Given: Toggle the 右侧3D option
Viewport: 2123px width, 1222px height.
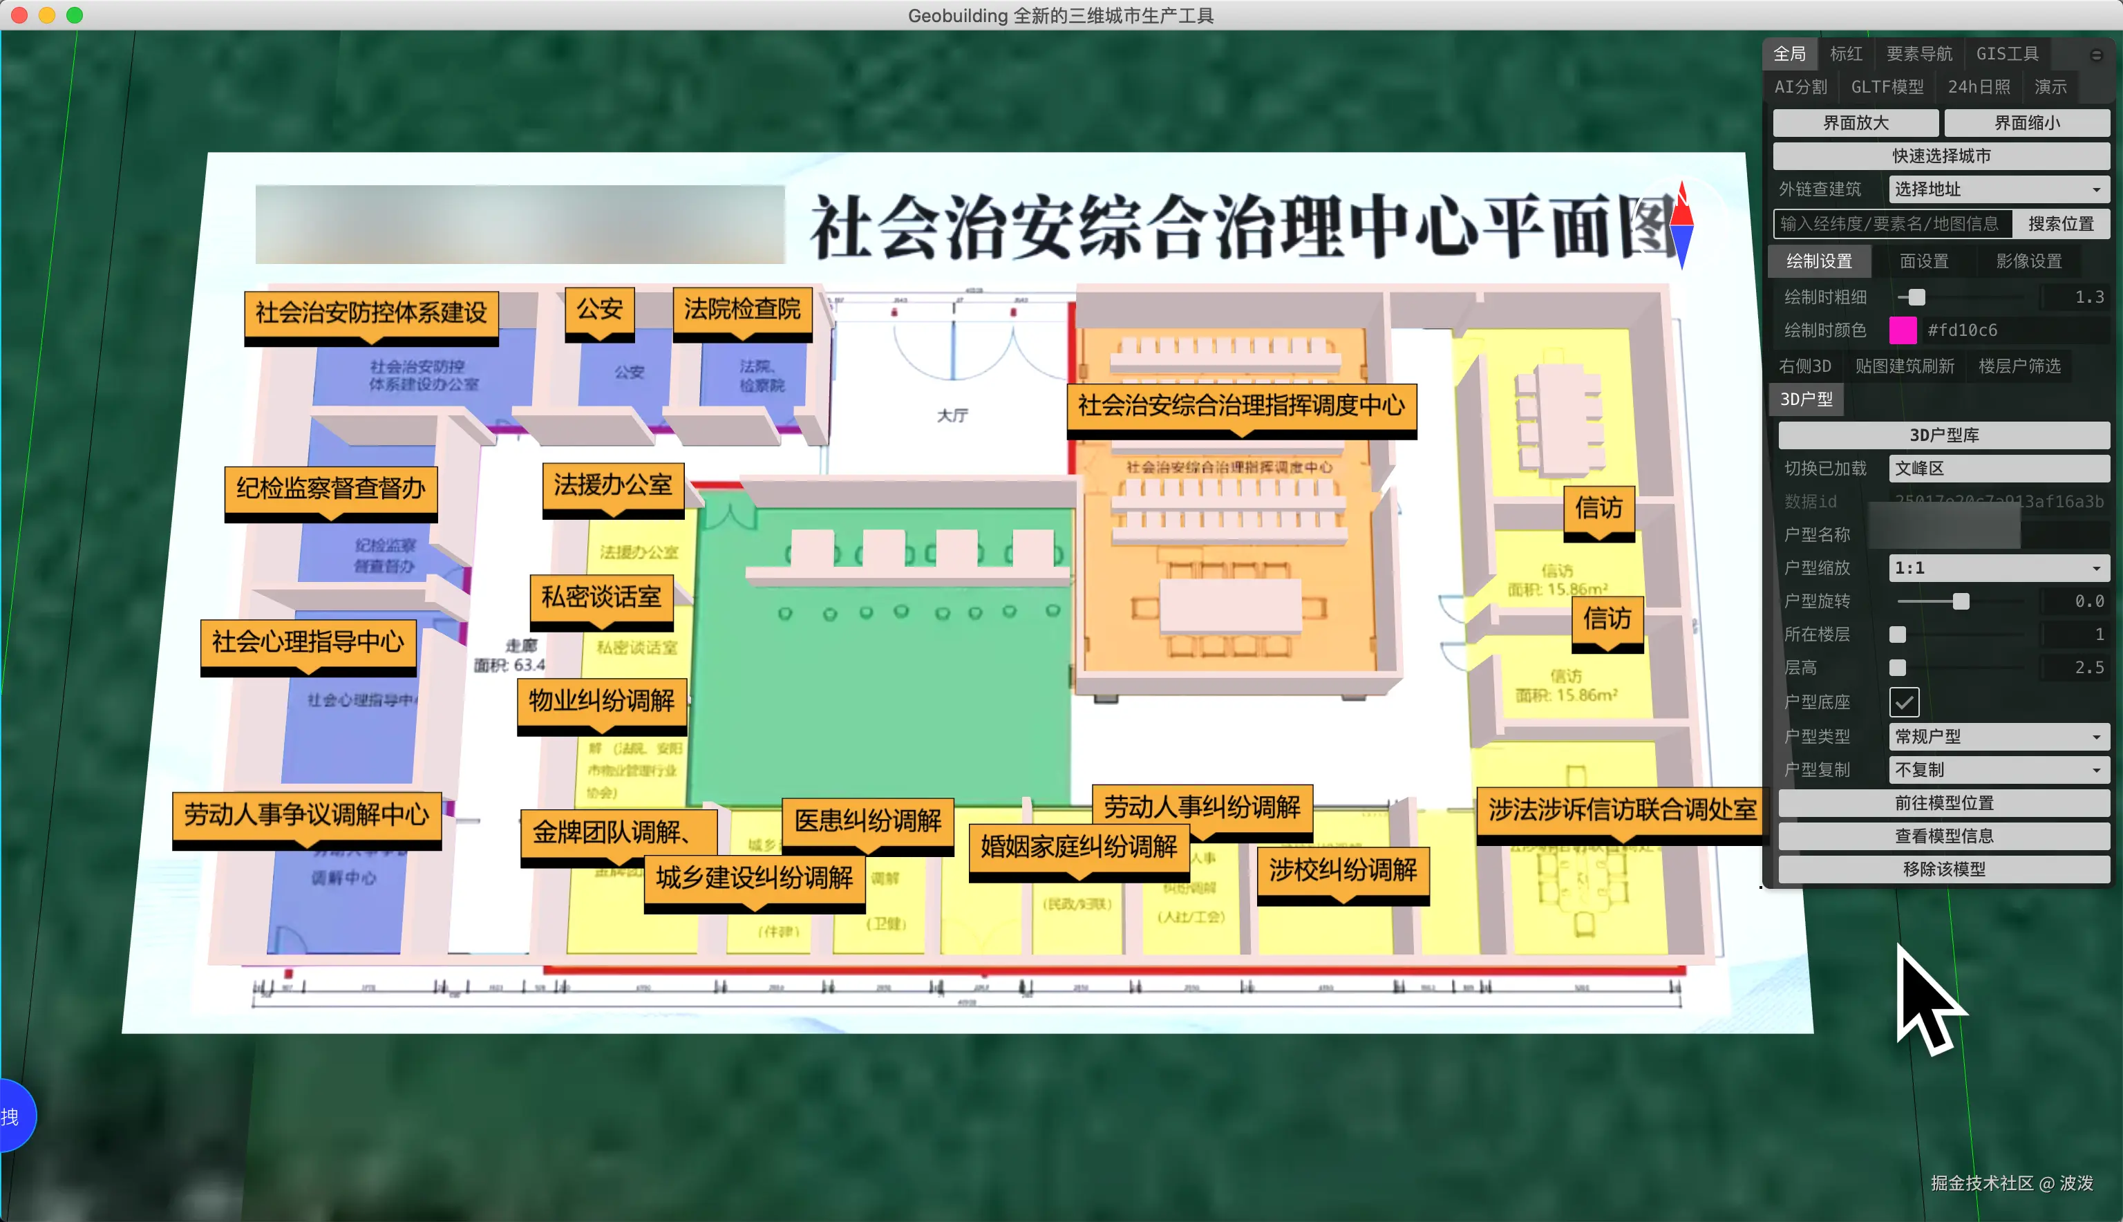Looking at the screenshot, I should [1804, 366].
